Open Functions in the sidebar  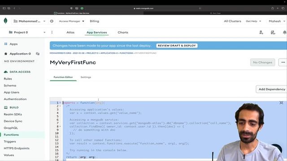11,135
